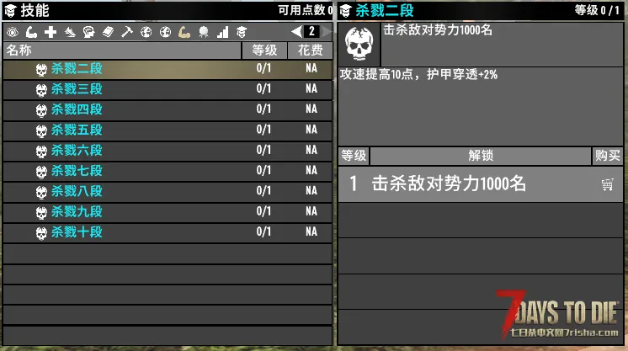The image size is (628, 351).
Task: Select skill 杀戮三段
Action: point(77,89)
